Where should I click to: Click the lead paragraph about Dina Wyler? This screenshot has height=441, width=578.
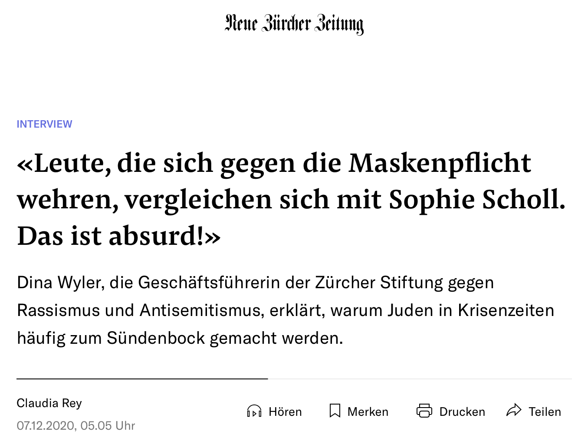[x=286, y=310]
